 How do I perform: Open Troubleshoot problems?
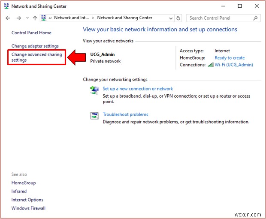[x=125, y=114]
